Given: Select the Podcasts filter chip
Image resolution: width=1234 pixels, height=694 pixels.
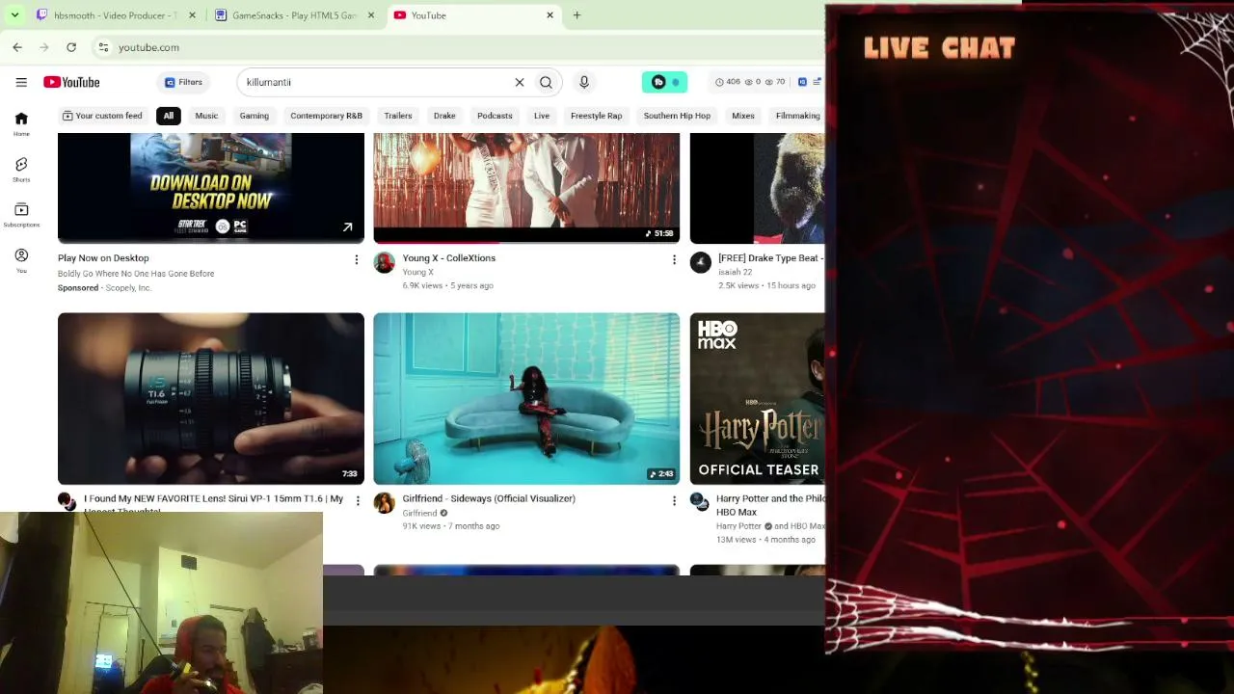Looking at the screenshot, I should (x=495, y=116).
